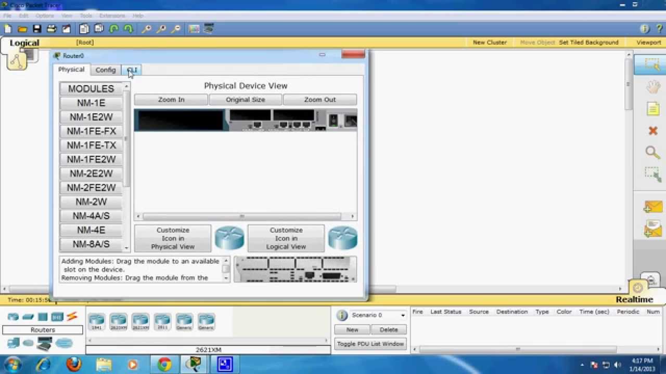The height and width of the screenshot is (374, 666).
Task: Zoom in using the toolbar magnifier plus
Action: tap(147, 29)
